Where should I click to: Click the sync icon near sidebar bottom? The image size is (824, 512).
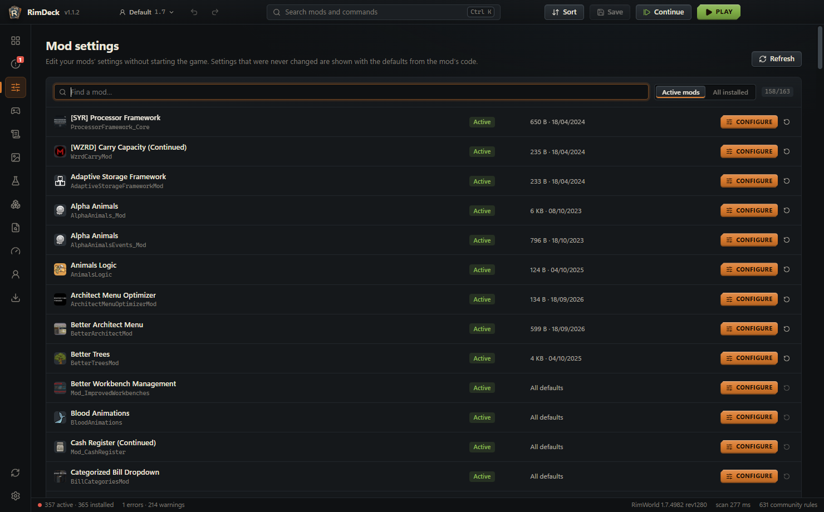coord(16,472)
